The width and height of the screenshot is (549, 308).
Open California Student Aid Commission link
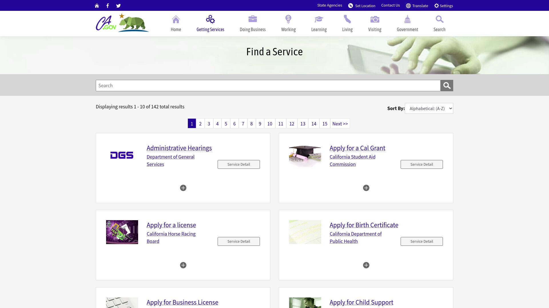(353, 161)
